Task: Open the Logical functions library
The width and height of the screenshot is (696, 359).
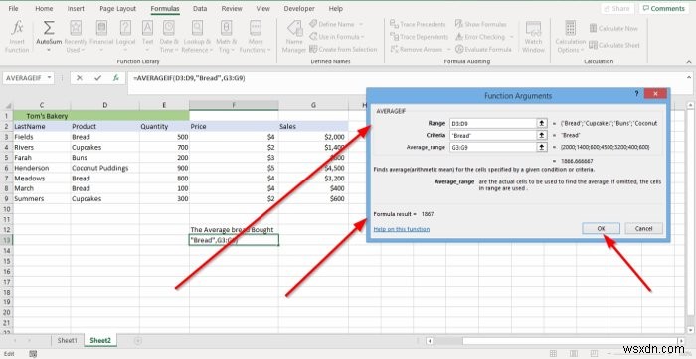Action: [x=125, y=37]
